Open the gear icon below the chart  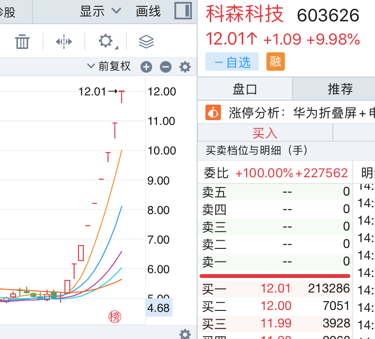[x=185, y=334]
